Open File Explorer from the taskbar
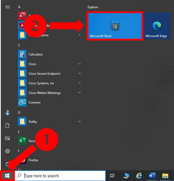This screenshot has height=181, width=174. point(165,176)
